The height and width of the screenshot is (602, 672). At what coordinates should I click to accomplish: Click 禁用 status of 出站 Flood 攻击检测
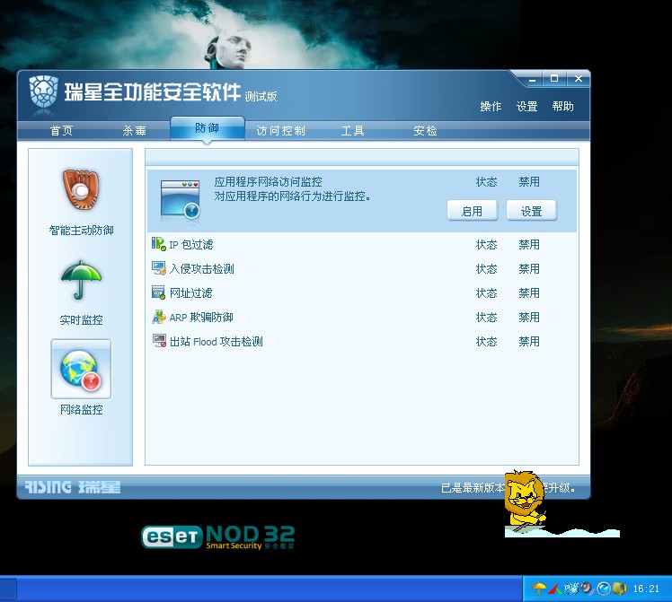pos(529,342)
